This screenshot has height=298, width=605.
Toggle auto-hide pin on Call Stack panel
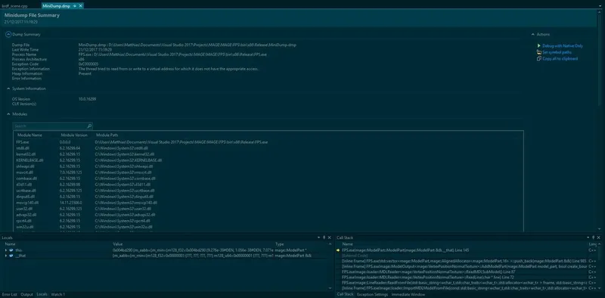[x=594, y=237]
